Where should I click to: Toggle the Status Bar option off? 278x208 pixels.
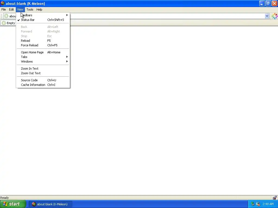pos(43,20)
